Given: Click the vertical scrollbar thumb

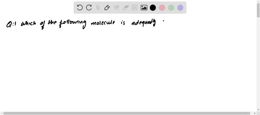Looking at the screenshot, I should point(258,10).
